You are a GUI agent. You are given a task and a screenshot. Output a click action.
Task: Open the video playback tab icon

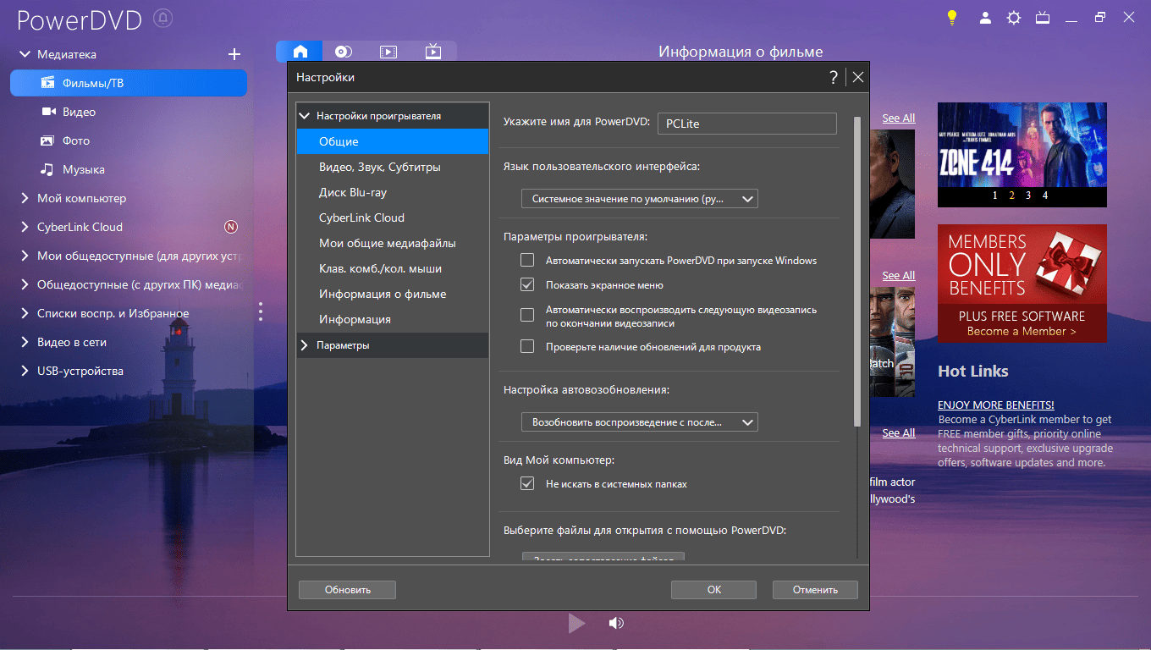(x=388, y=52)
